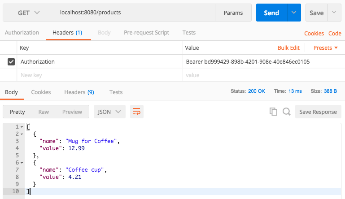The image size is (345, 199).
Task: Open the Code link
Action: click(335, 34)
